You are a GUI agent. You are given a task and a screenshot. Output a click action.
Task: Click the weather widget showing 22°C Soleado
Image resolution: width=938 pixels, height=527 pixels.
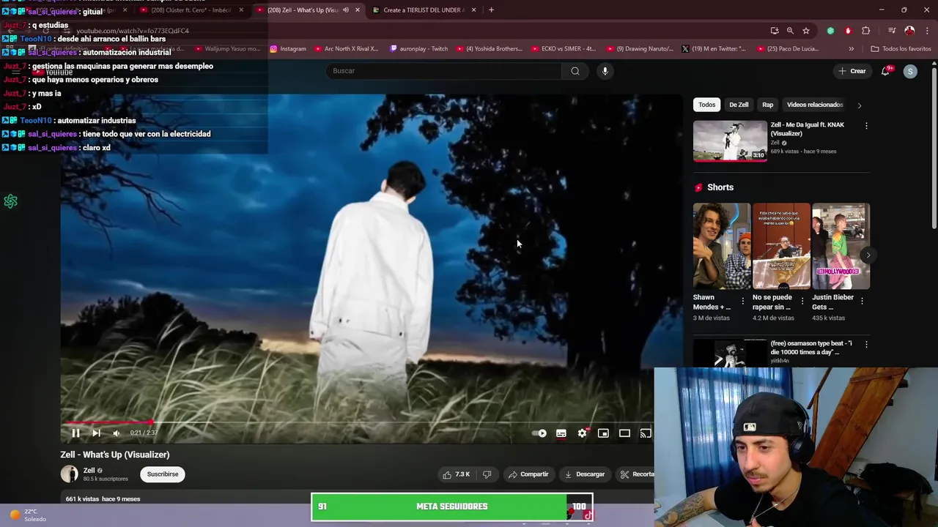(28, 515)
